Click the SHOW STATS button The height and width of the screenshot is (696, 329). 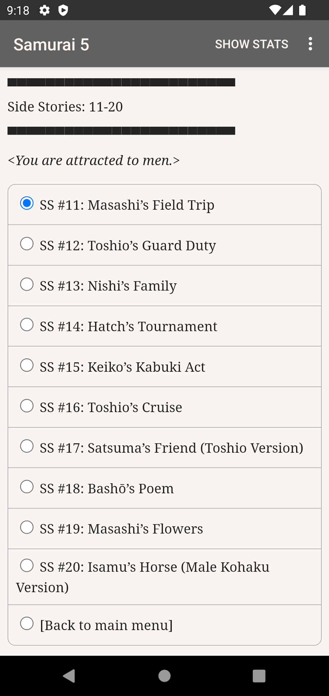[x=252, y=44]
